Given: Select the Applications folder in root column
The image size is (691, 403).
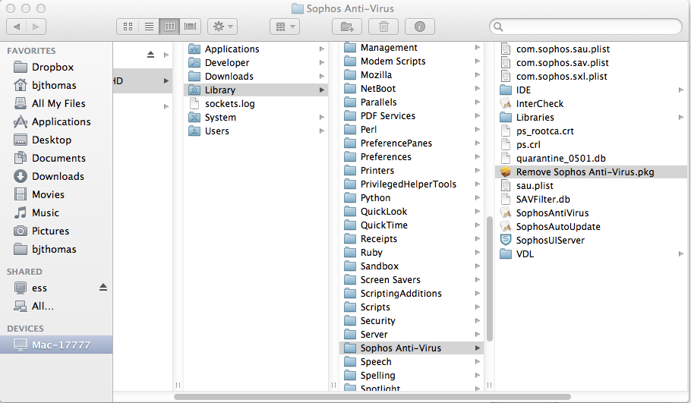Looking at the screenshot, I should 256,49.
